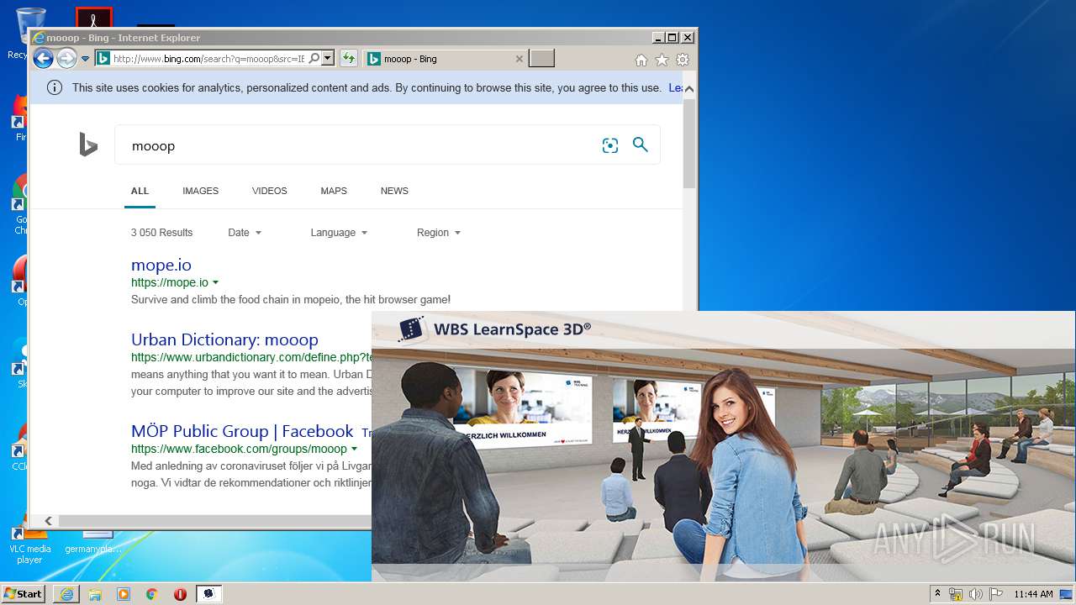Expand the Language filter dropdown
The height and width of the screenshot is (605, 1076).
(x=339, y=233)
